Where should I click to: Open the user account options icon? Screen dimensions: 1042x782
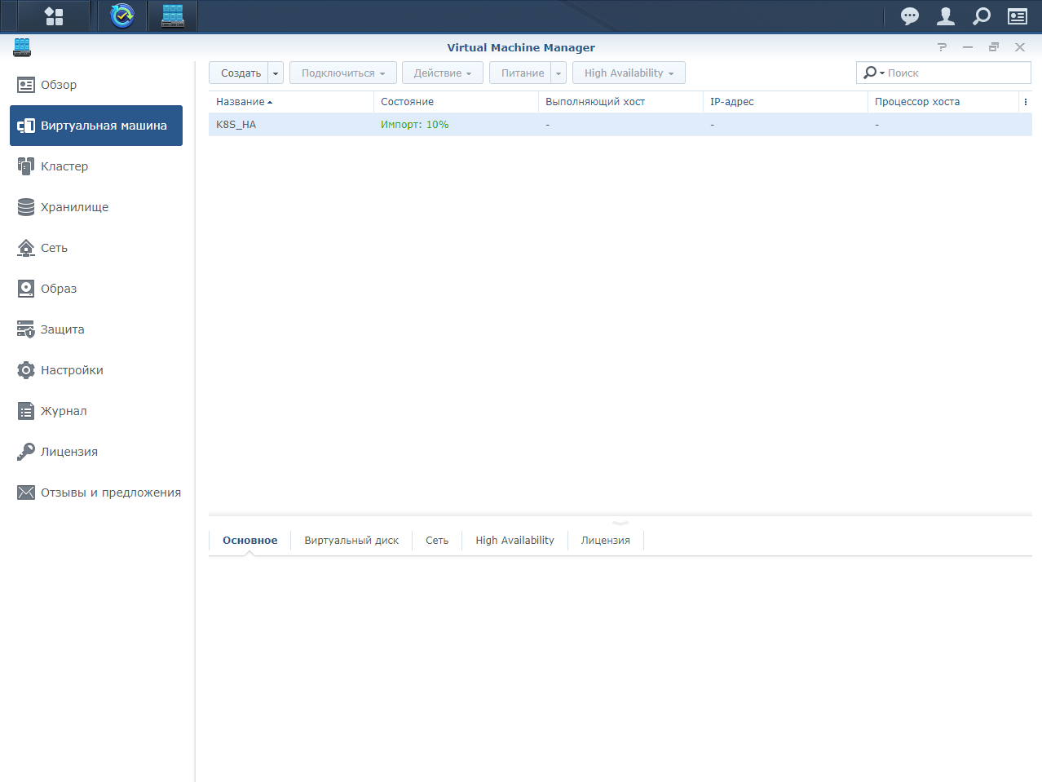(946, 16)
